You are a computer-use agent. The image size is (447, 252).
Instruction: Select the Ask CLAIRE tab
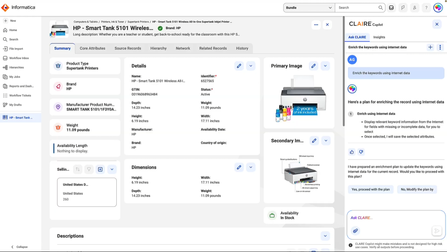click(x=357, y=37)
